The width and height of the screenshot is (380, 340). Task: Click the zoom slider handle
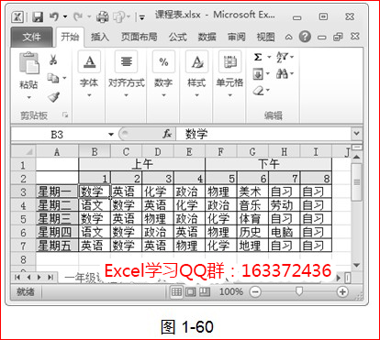click(x=299, y=291)
